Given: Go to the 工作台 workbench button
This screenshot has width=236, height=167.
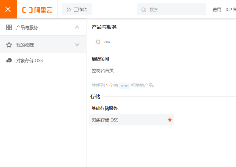Looking at the screenshot, I should click(x=77, y=9).
